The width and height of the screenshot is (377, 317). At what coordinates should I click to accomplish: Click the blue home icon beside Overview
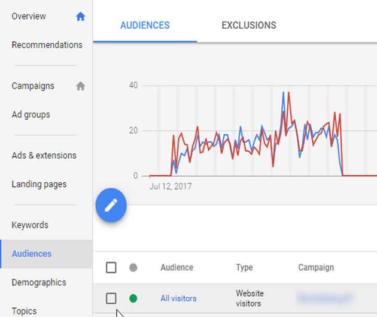coord(81,17)
